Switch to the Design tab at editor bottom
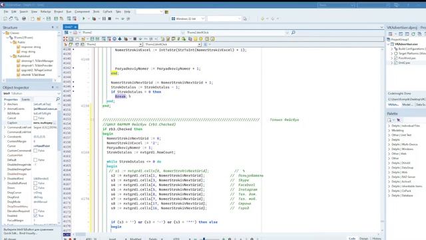The image size is (426, 240). (363, 239)
